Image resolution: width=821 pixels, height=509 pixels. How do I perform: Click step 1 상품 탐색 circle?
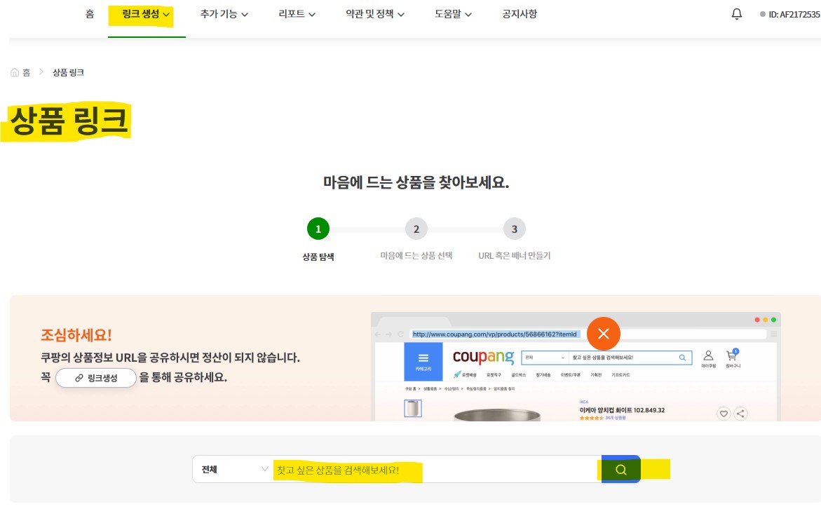click(x=318, y=229)
